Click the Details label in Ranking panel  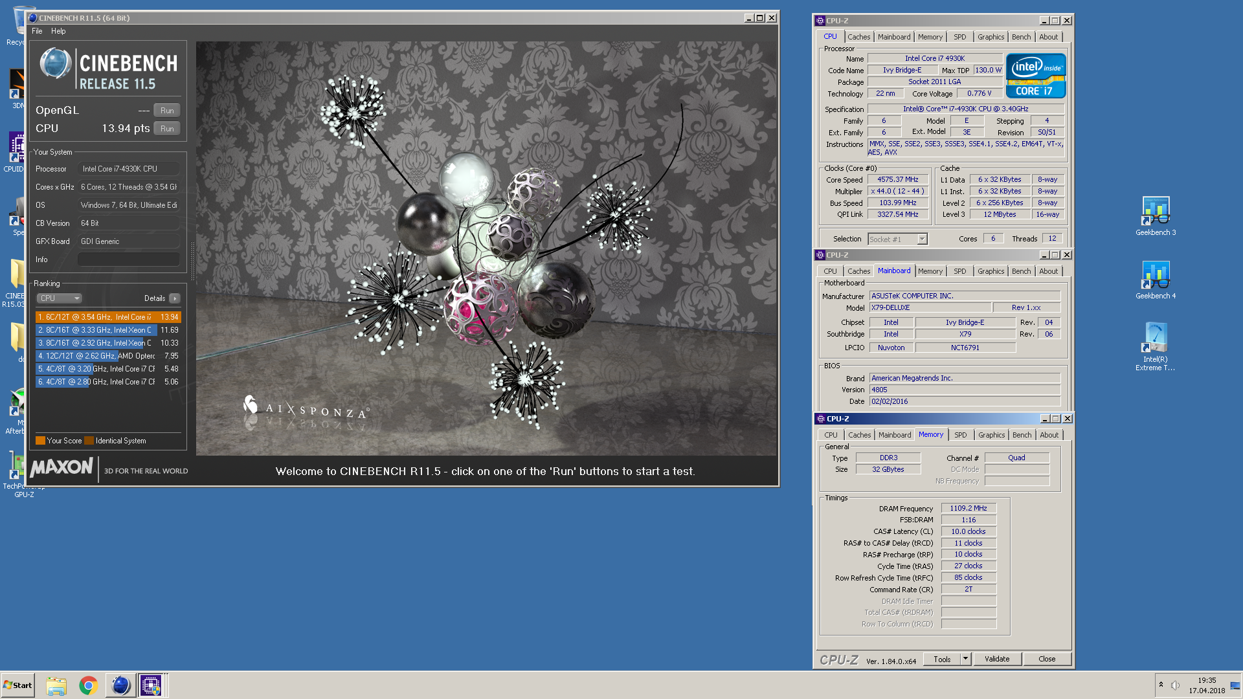pyautogui.click(x=155, y=298)
